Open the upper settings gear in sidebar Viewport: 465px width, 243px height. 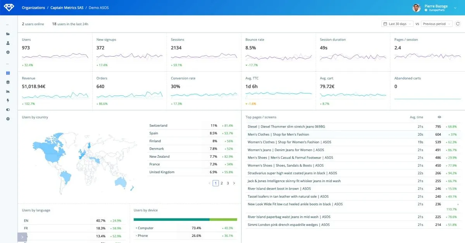point(8,52)
